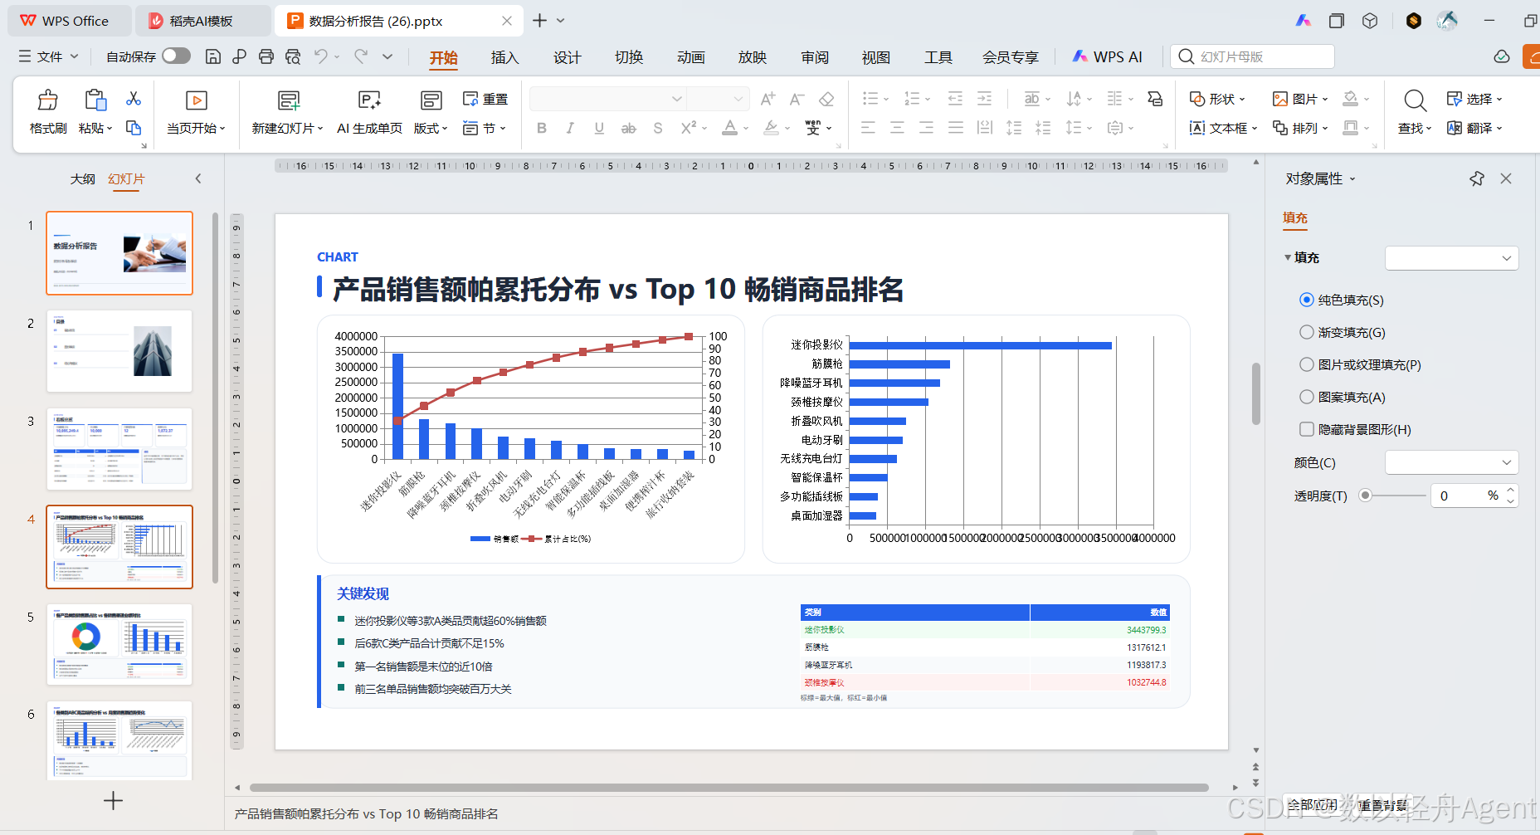Select 渐变填充(G) radio option

[1307, 332]
